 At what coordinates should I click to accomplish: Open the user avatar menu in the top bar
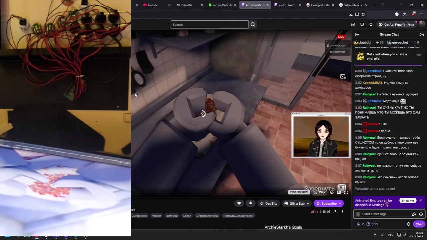pos(422,24)
